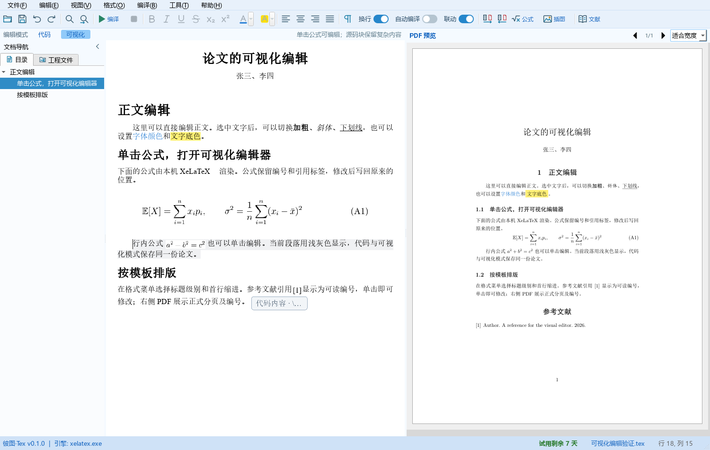Viewport: 710px width, 450px height.
Task: Apply the blue font color swatch
Action: click(243, 19)
